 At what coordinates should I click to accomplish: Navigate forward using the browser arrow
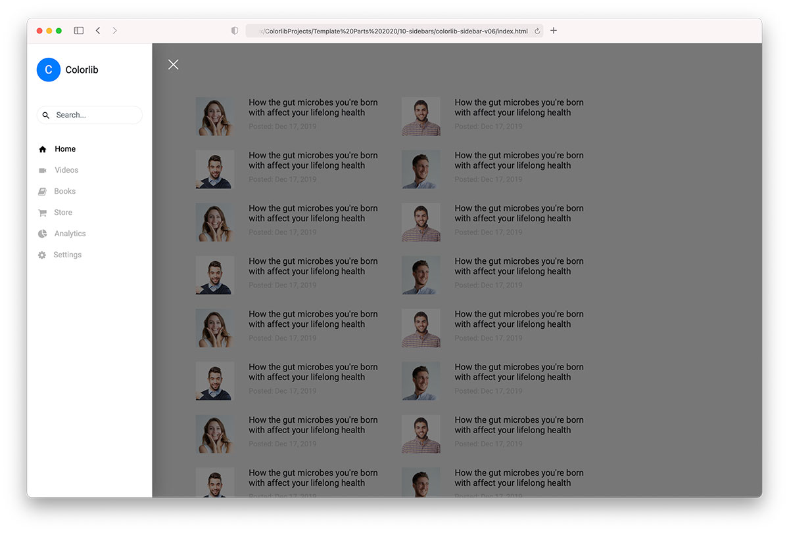tap(114, 30)
